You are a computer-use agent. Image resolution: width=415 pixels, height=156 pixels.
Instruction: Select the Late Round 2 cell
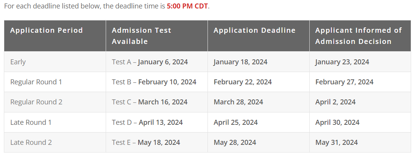pos(55,142)
